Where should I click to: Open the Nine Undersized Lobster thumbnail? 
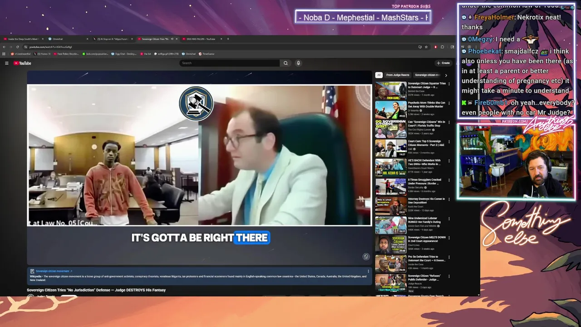coord(390,225)
